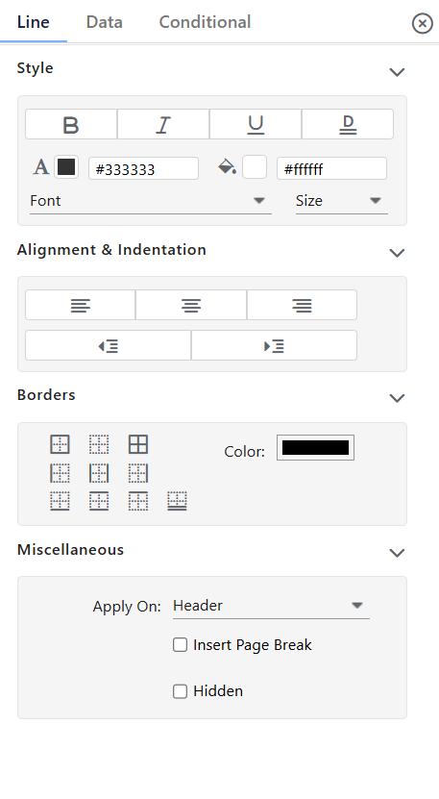Apply double bottom border

pos(177,501)
